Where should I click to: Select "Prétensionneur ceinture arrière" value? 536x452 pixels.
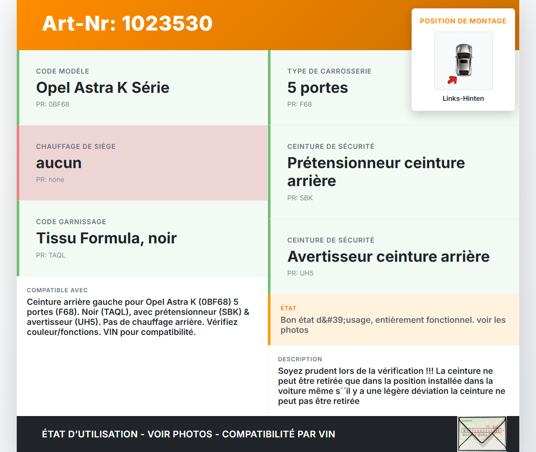point(376,171)
